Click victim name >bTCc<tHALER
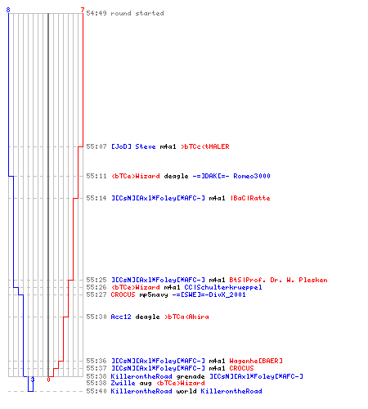 pos(205,146)
